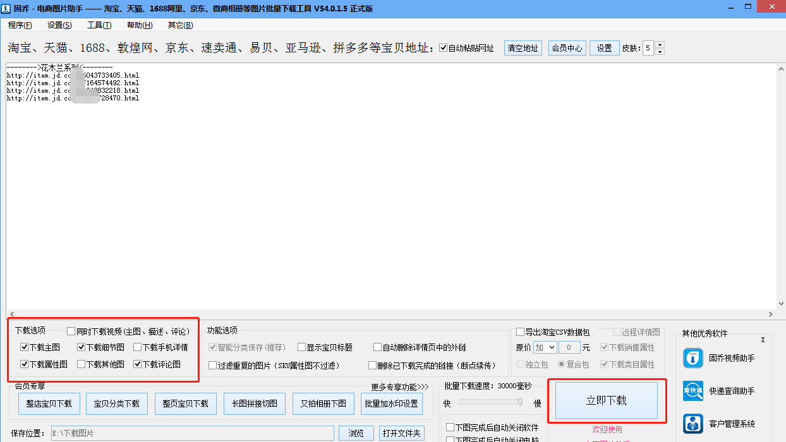
Task: Decrease 皮肤 value with down arrow
Action: click(660, 52)
